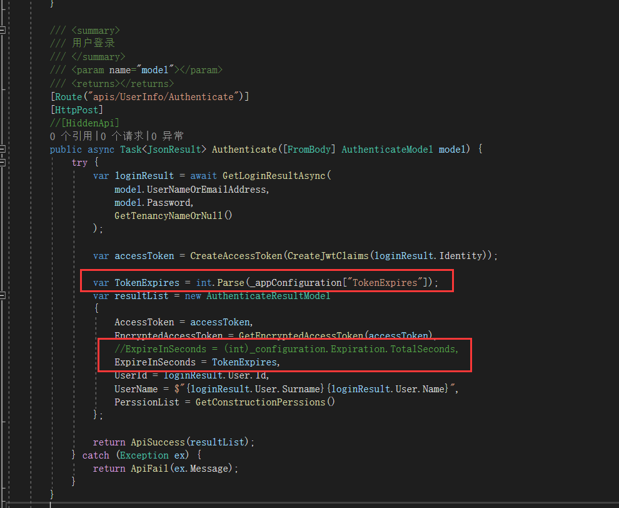Collapse the Authenticate method outline
The height and width of the screenshot is (508, 619).
3,149
